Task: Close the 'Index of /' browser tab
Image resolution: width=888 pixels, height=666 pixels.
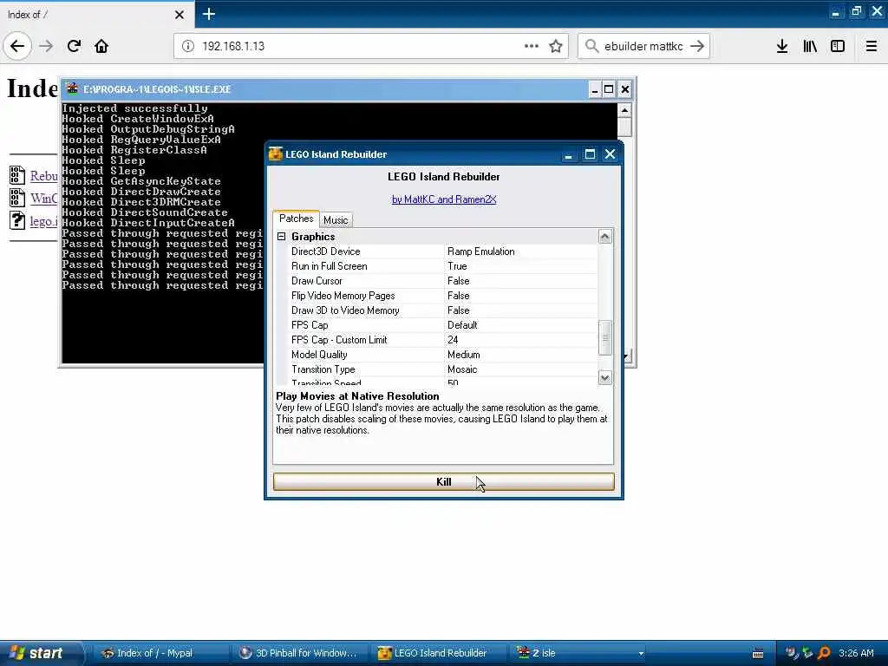Action: coord(180,15)
